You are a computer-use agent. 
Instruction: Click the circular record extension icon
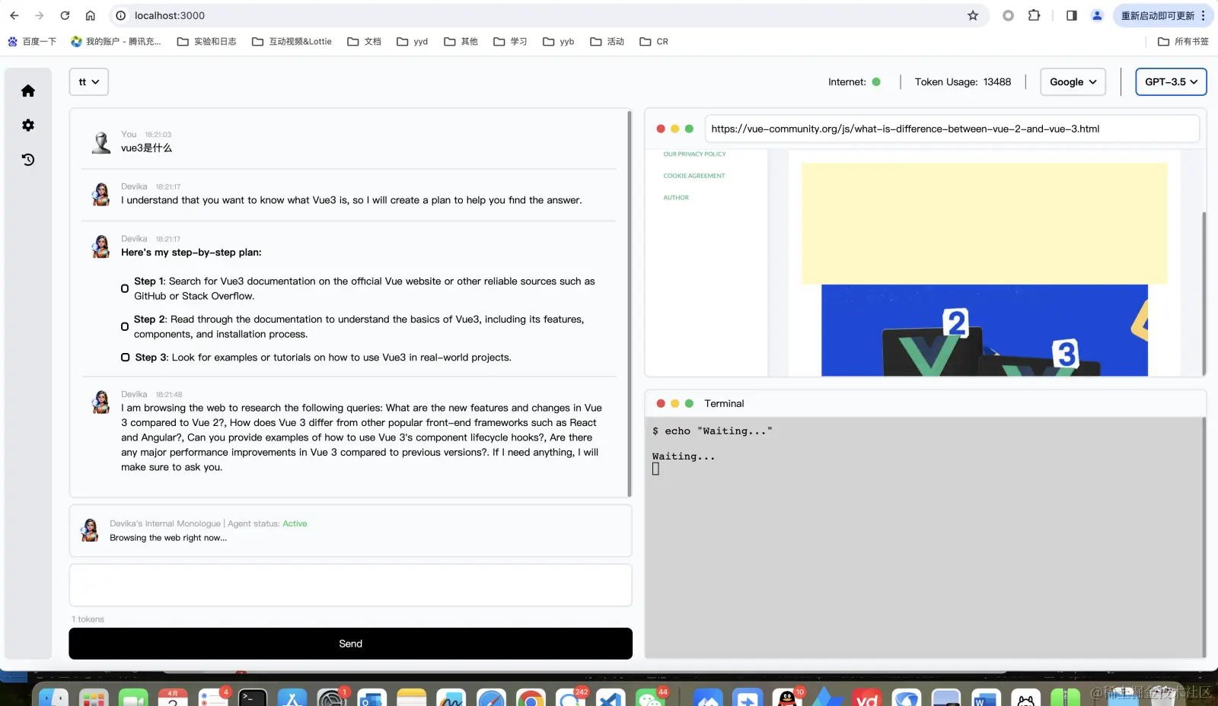point(1008,15)
